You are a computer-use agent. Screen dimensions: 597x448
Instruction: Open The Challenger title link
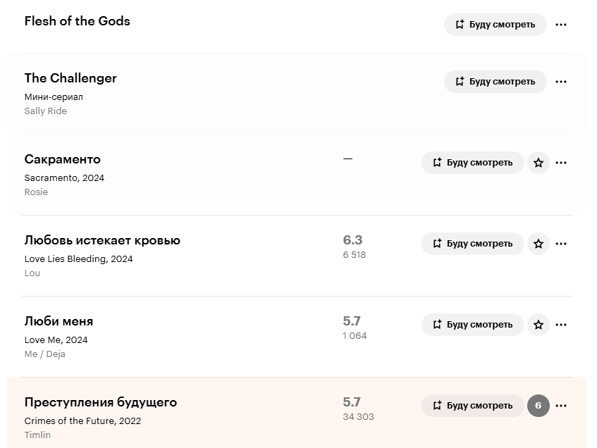pyautogui.click(x=70, y=78)
